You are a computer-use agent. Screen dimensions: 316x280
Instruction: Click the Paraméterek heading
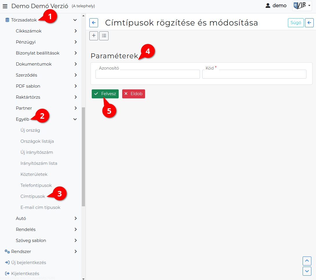tap(114, 56)
